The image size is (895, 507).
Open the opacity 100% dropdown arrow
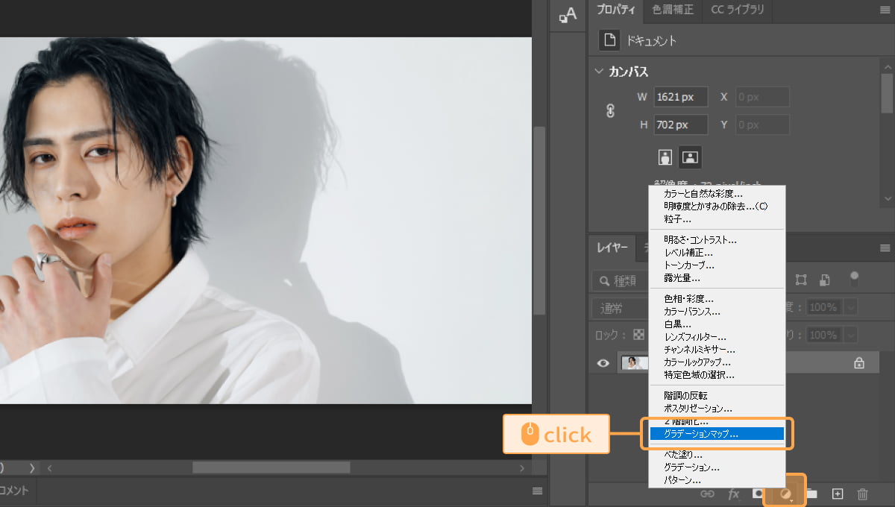[850, 307]
